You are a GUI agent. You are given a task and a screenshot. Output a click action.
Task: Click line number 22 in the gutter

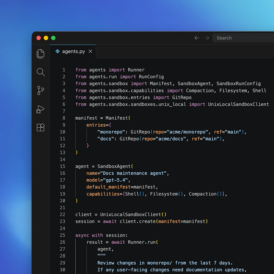click(x=62, y=215)
